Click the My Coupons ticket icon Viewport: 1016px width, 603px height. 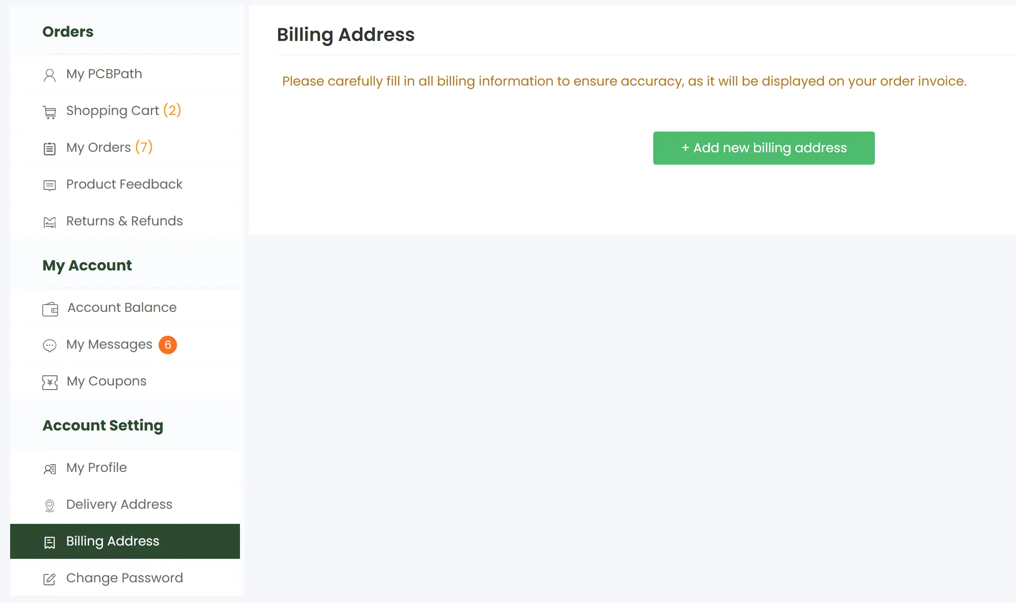pos(50,382)
